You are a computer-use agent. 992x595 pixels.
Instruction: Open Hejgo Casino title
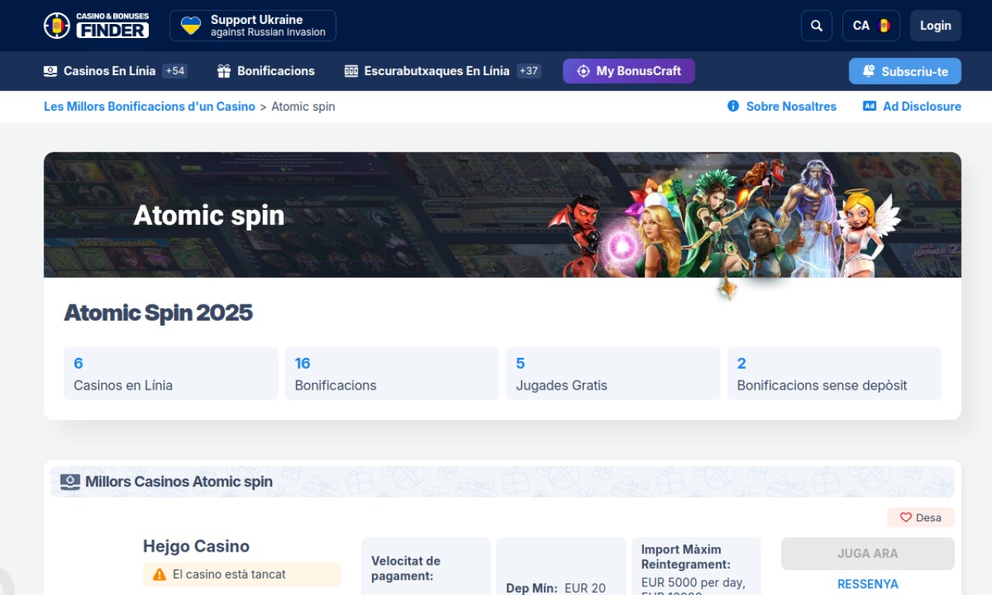(x=196, y=546)
